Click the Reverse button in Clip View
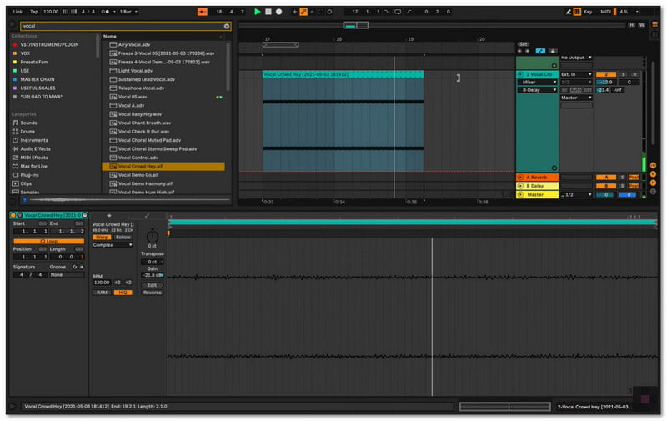This screenshot has height=421, width=667. tap(152, 293)
